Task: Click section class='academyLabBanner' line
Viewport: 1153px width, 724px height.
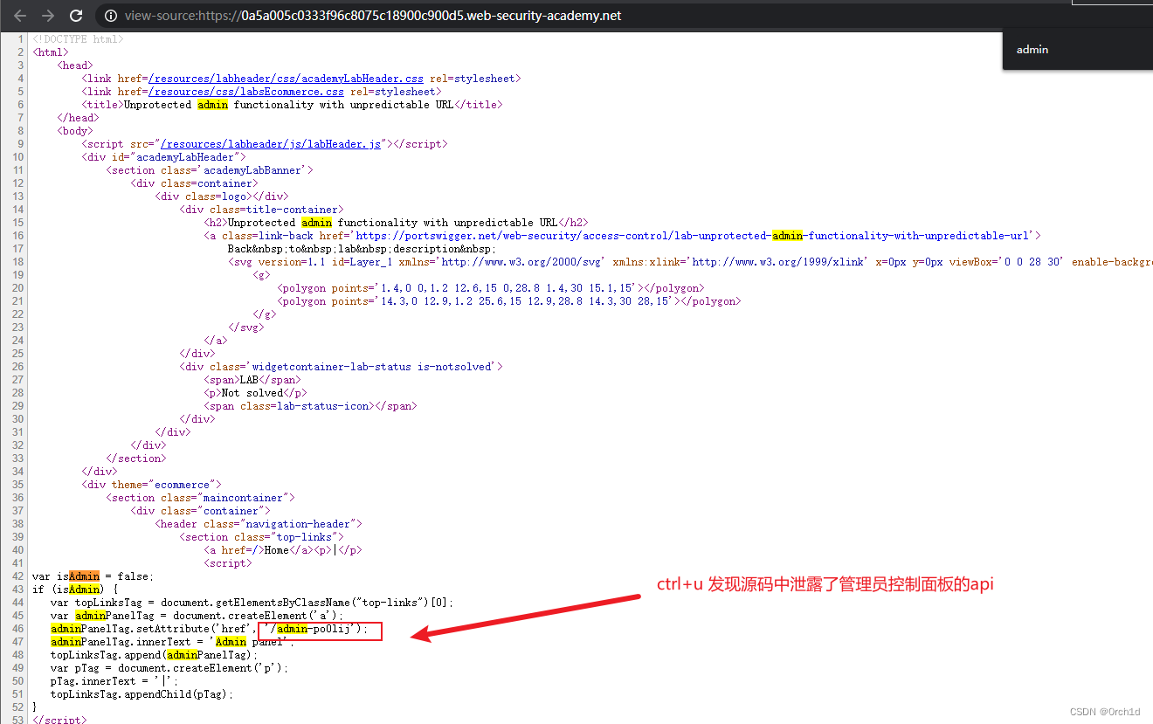Action: 210,170
